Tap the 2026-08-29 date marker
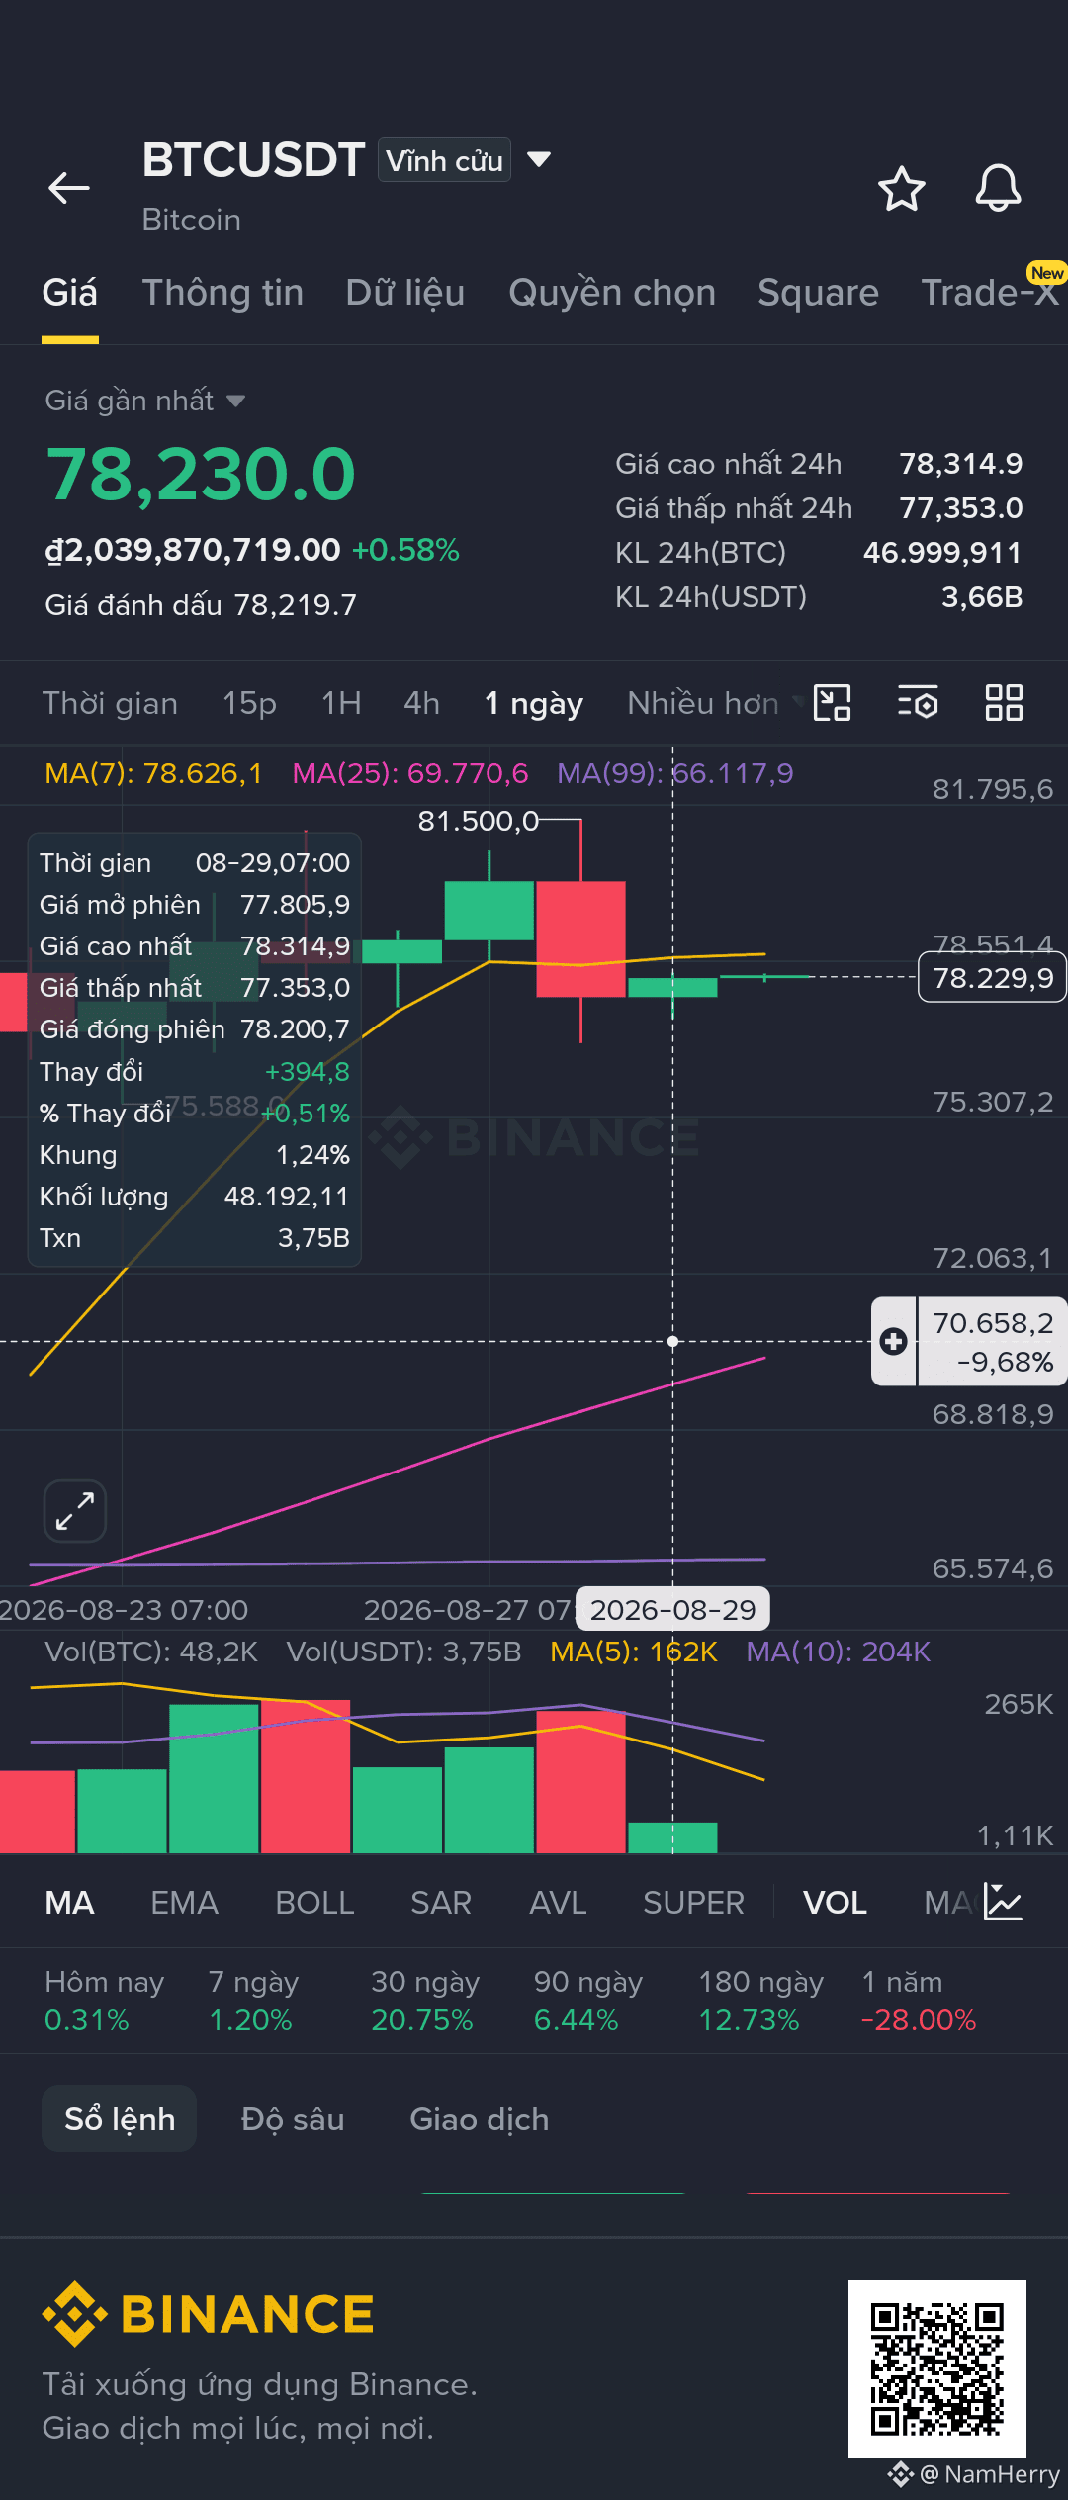1068x2500 pixels. 672,1609
